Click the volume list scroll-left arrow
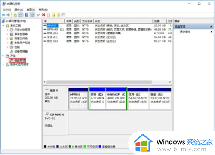Screen dimensions: 215x155 click(x=45, y=82)
